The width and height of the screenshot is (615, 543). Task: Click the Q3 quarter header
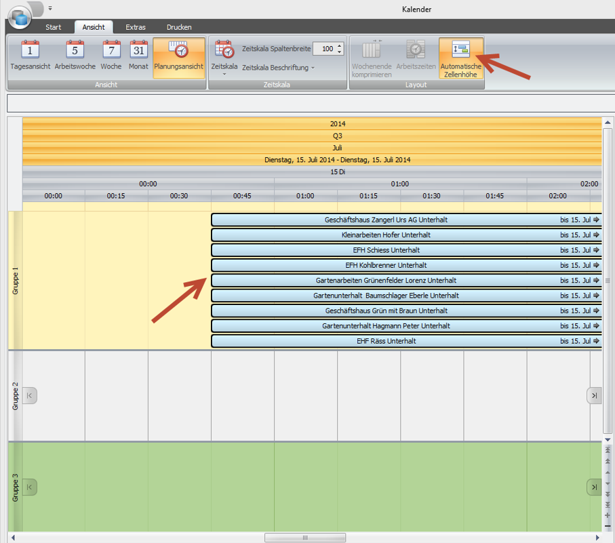coord(312,136)
